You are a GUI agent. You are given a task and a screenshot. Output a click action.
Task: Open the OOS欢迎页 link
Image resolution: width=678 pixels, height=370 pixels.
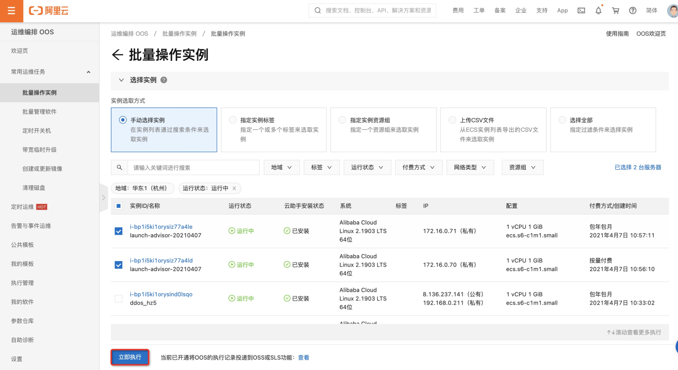(651, 34)
